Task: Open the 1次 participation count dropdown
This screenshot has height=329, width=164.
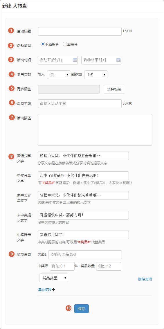Action: coord(96,75)
